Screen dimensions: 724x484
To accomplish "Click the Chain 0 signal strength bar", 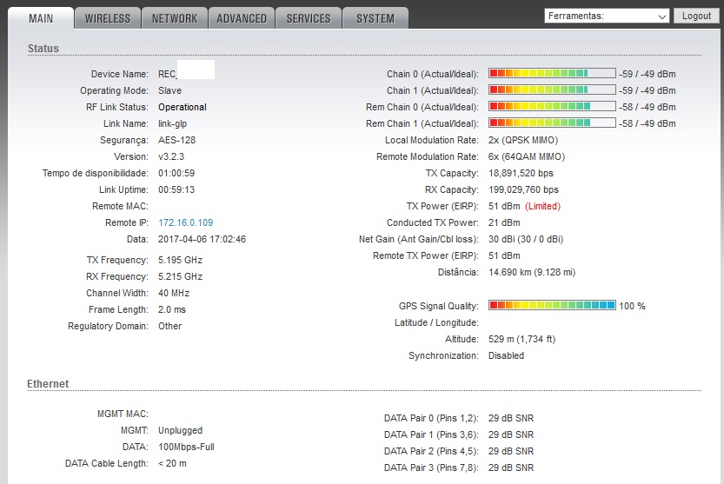I will pos(551,74).
